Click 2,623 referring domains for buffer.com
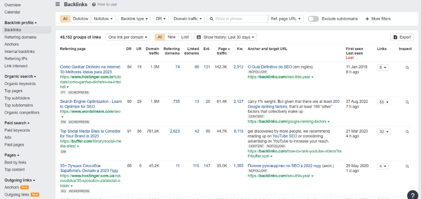Image resolution: width=421 pixels, height=199 pixels. (175, 131)
